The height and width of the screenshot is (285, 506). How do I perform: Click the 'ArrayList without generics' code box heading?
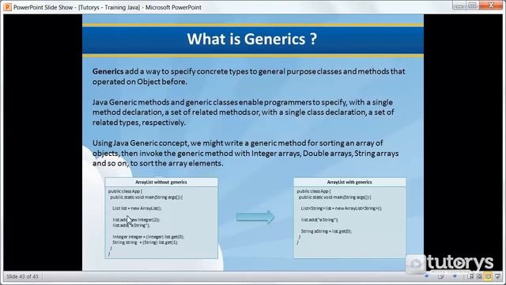point(161,182)
